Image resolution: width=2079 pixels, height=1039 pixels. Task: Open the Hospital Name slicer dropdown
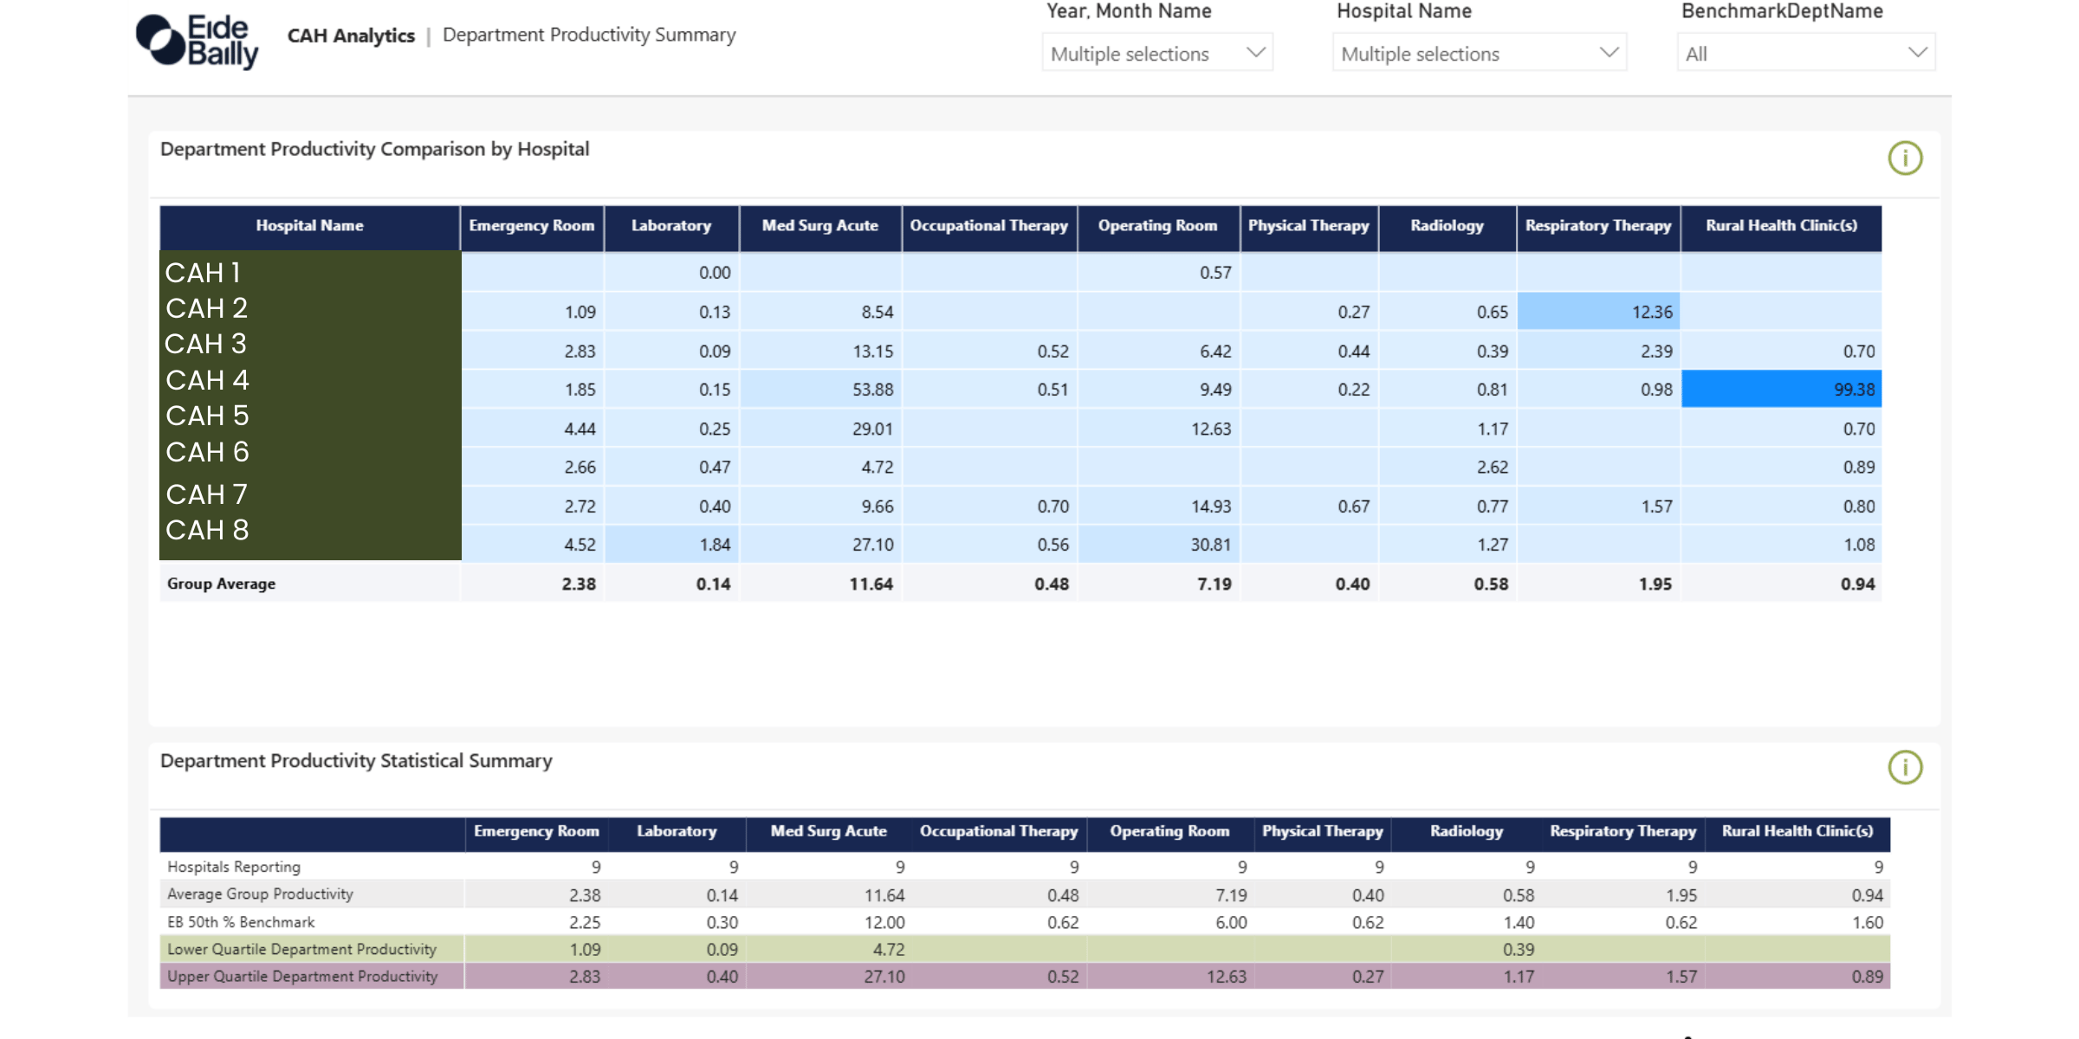tap(1609, 53)
